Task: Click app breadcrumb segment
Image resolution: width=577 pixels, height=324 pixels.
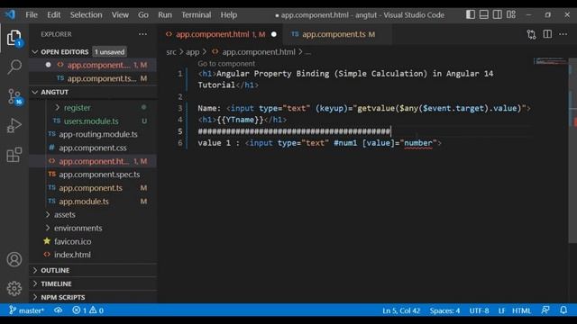Action: pyautogui.click(x=192, y=52)
